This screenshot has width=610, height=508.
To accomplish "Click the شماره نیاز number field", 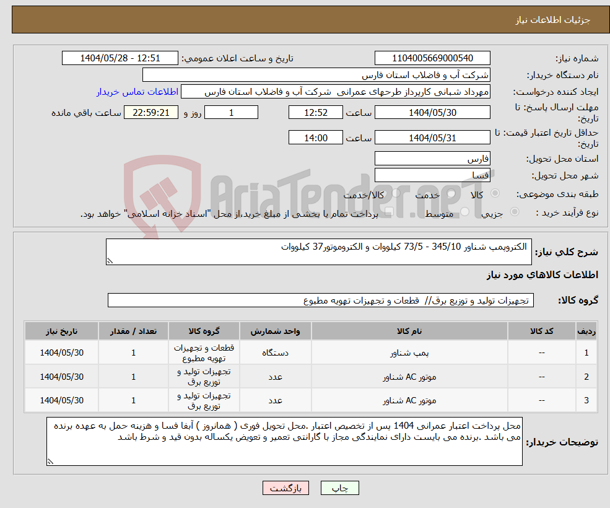I will (432, 58).
